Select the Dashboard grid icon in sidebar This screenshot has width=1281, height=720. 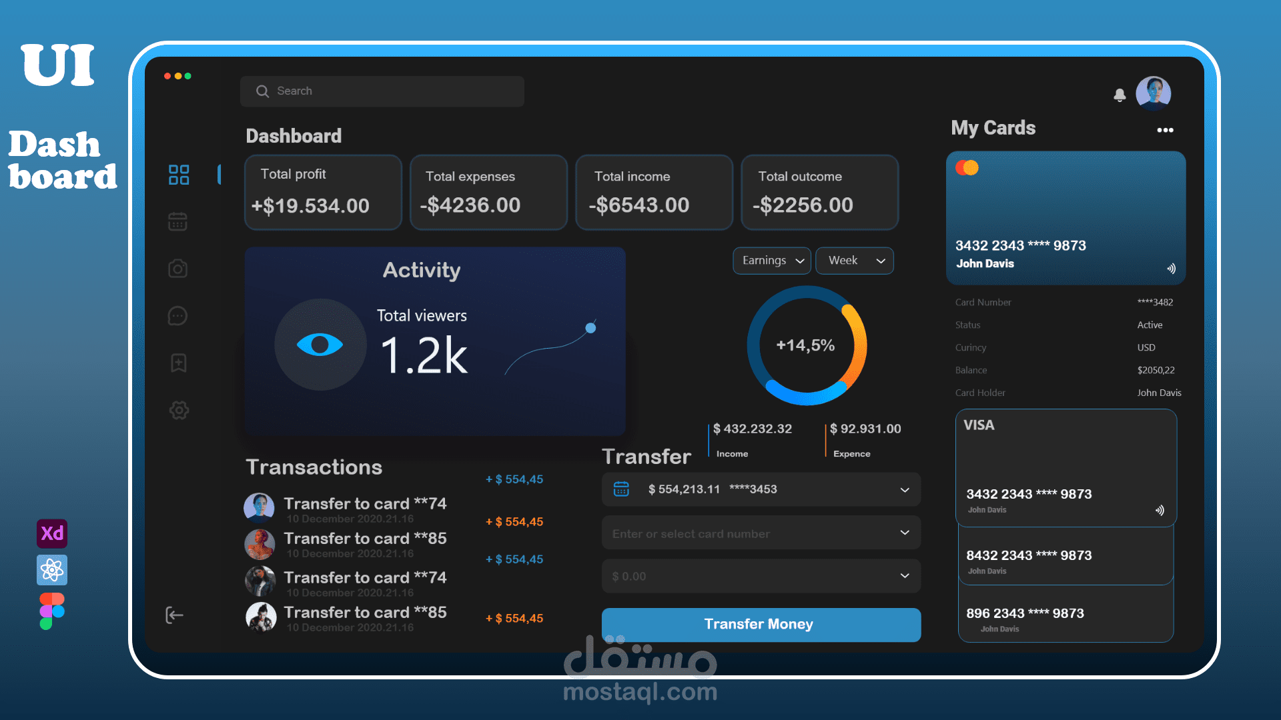coord(177,175)
